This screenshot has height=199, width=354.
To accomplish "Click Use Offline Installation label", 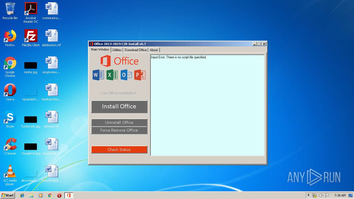I will coord(118,93).
